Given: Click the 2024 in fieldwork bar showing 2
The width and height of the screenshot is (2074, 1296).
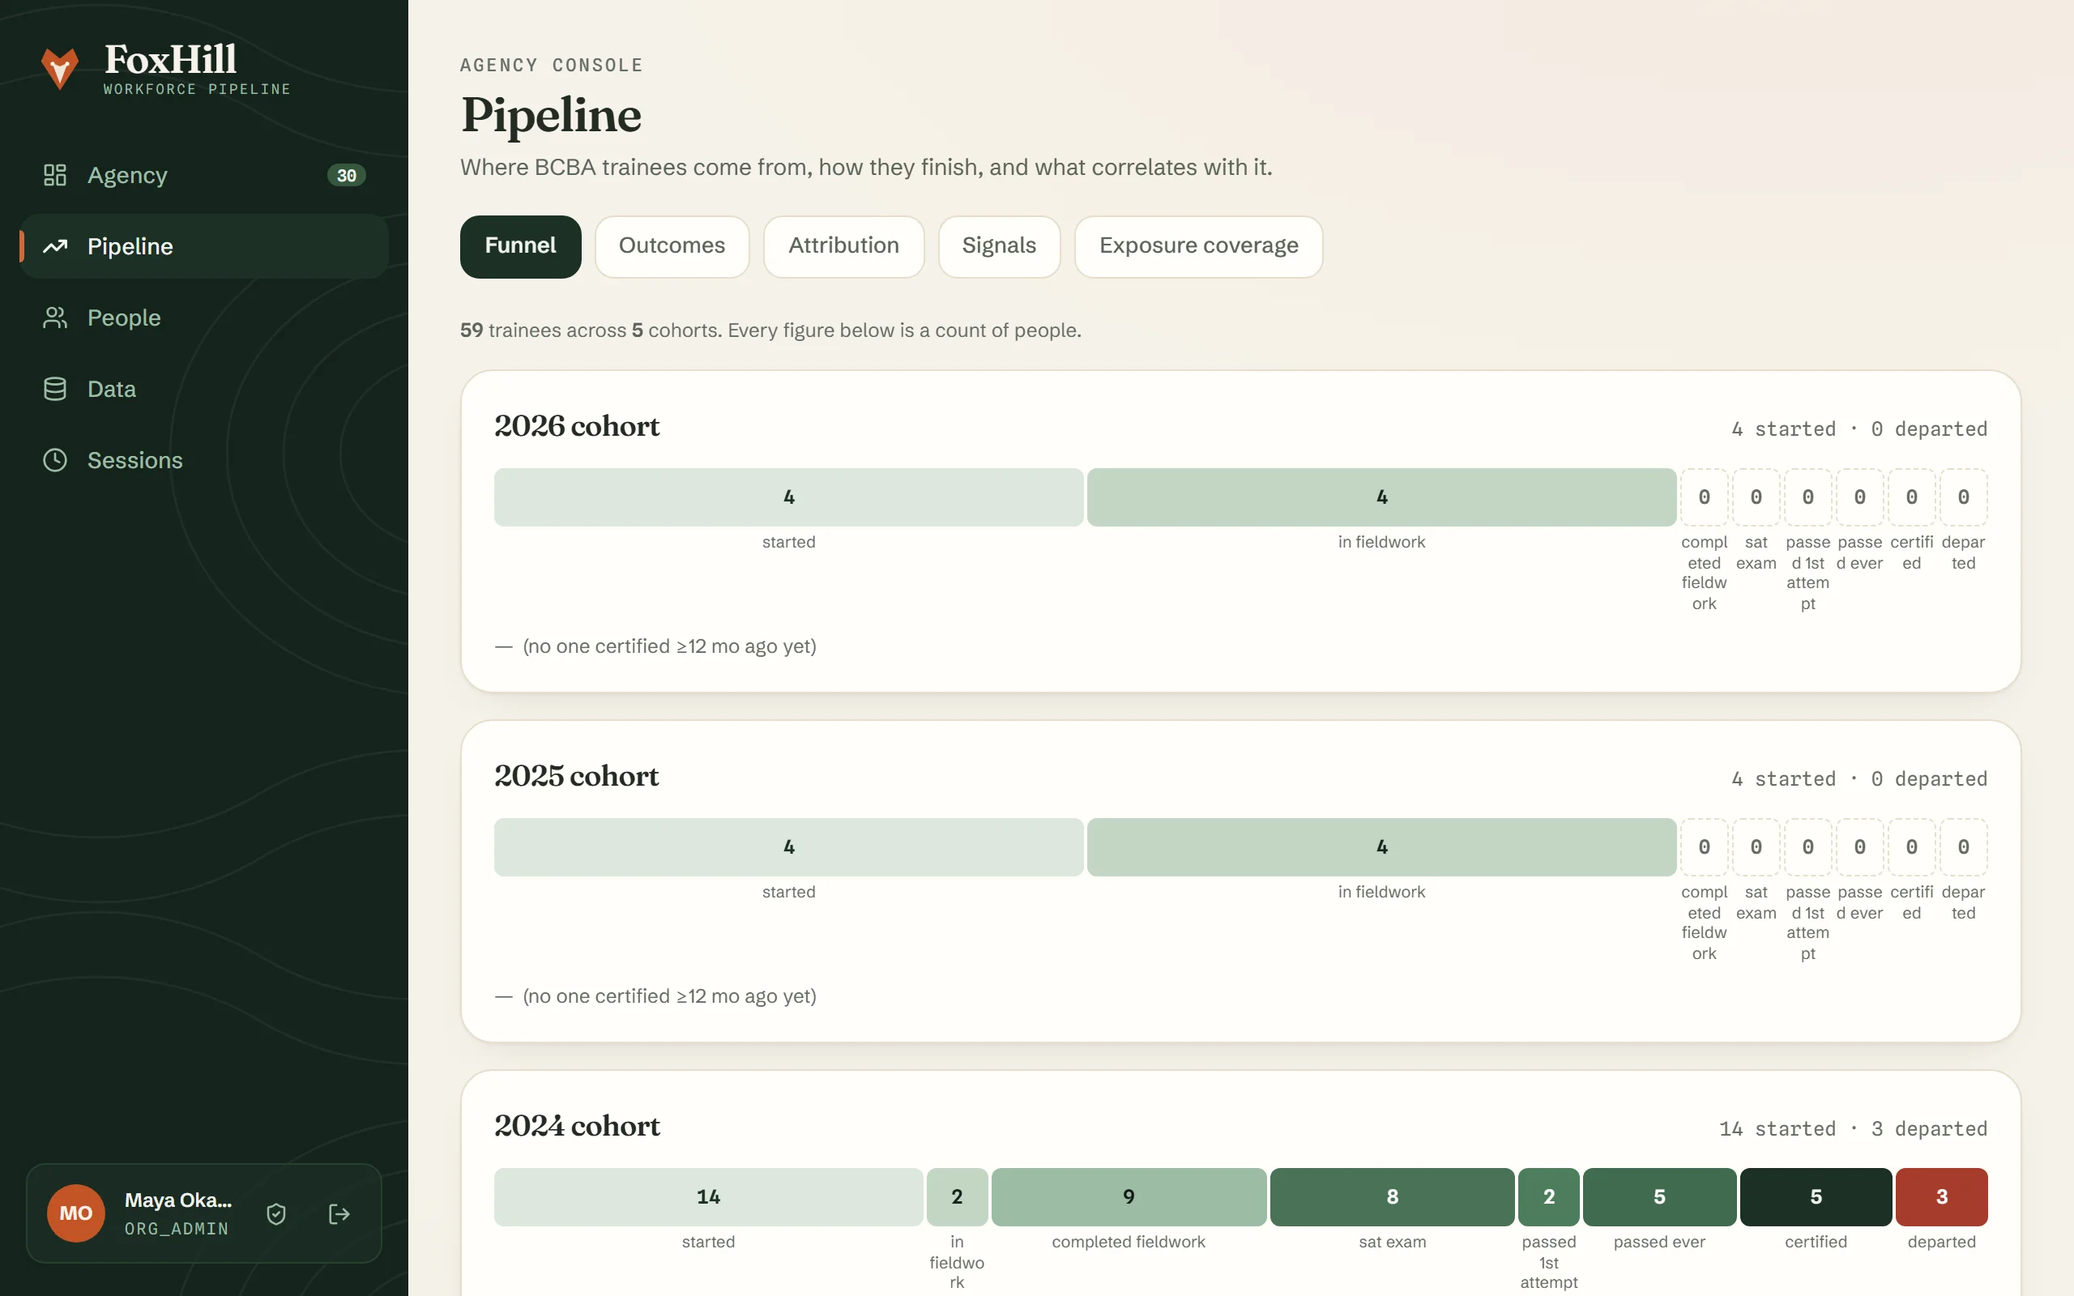Looking at the screenshot, I should point(958,1196).
